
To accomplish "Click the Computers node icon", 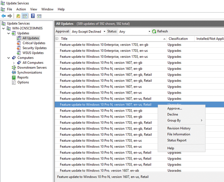I will pos(14,58).
